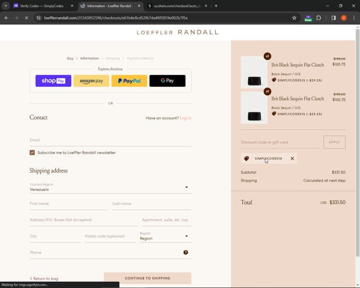Viewport: 360px width, 288px height.
Task: Check out with Google Pay
Action: [x=168, y=81]
